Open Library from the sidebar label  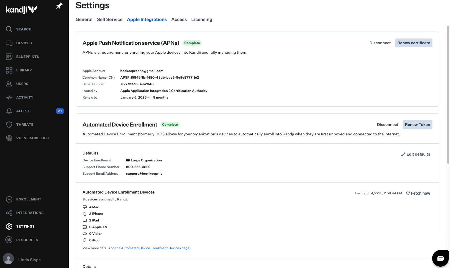click(24, 70)
